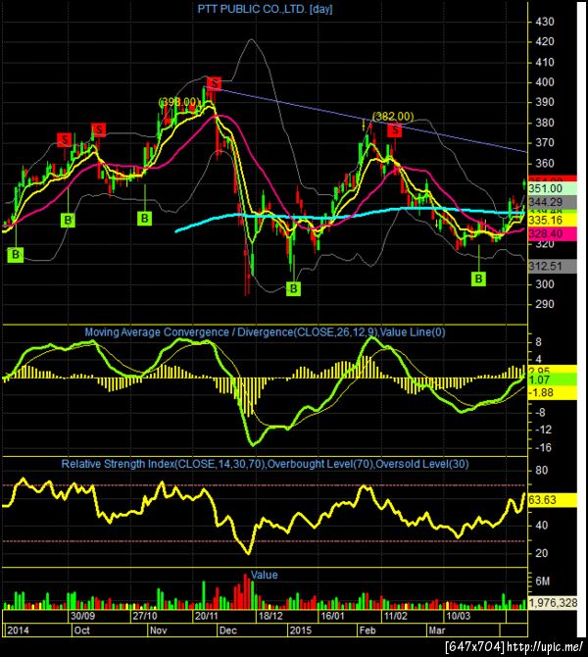Click the first Buy marker at chart start
Viewport: 588px width, 657px height.
16,254
